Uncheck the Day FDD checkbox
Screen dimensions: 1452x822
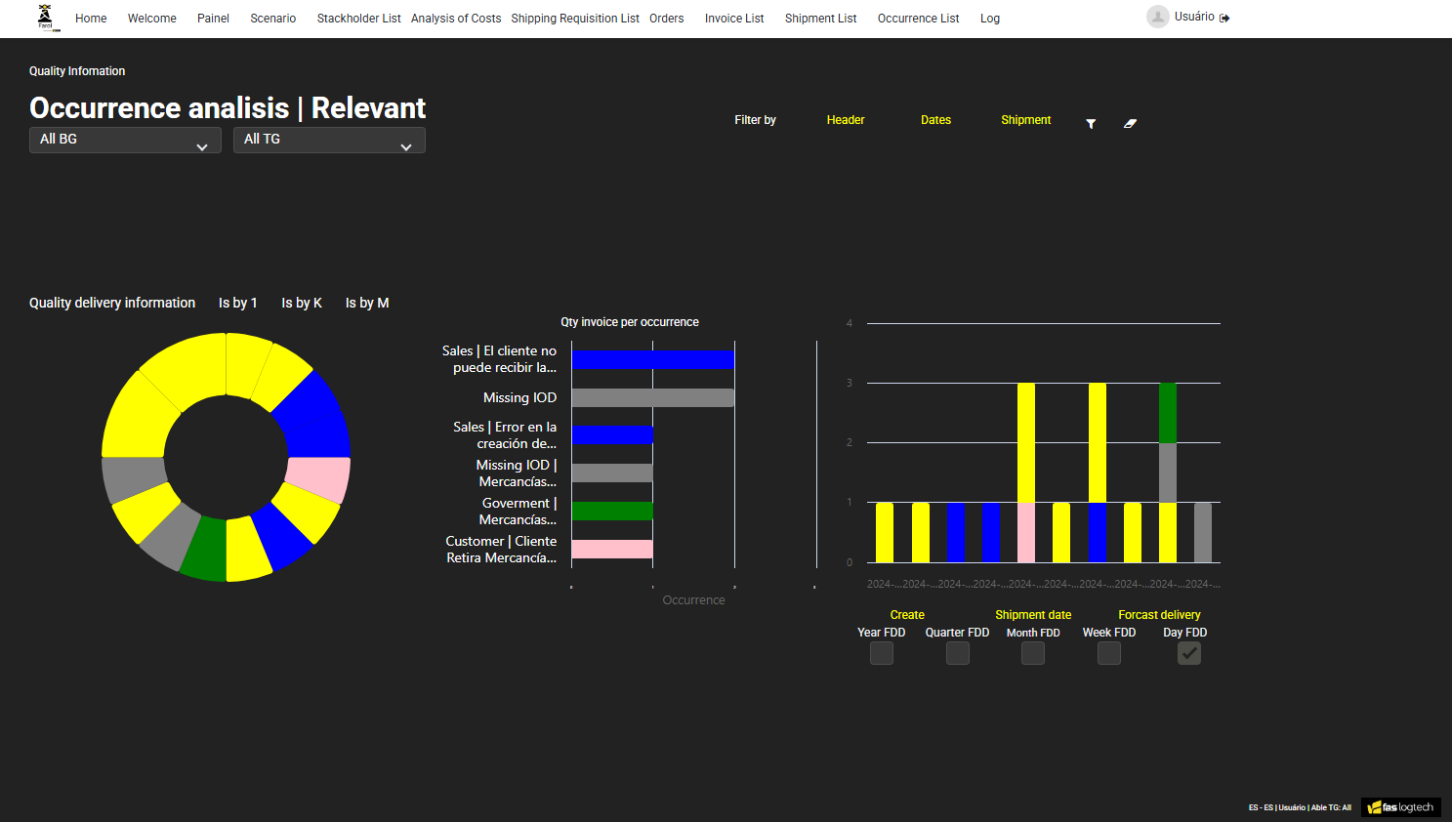click(1188, 654)
